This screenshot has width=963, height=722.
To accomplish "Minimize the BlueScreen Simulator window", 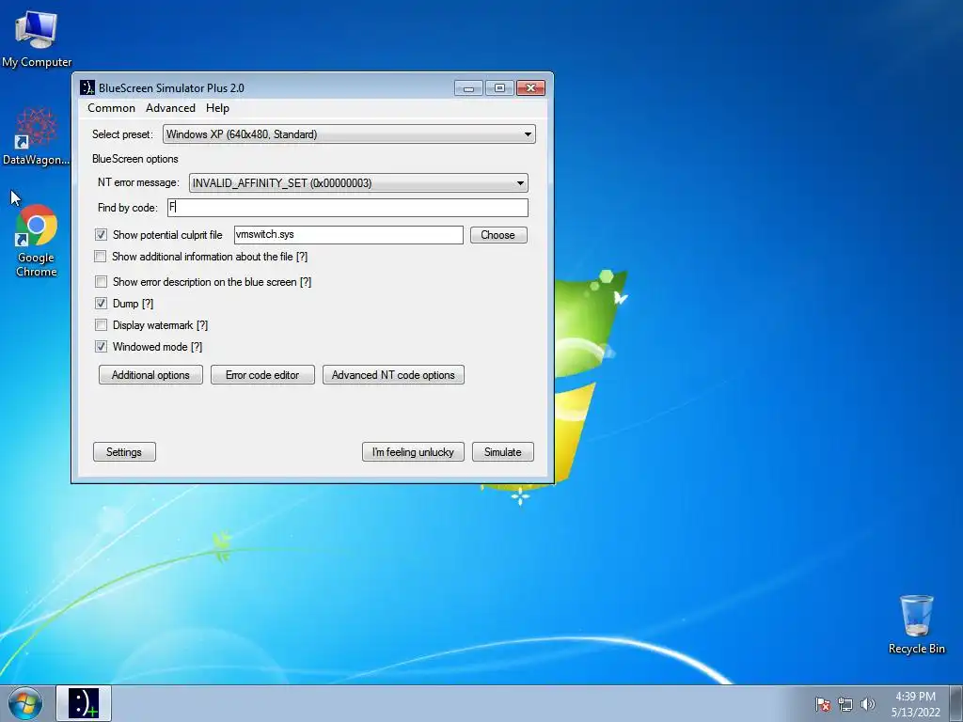I will tap(468, 88).
